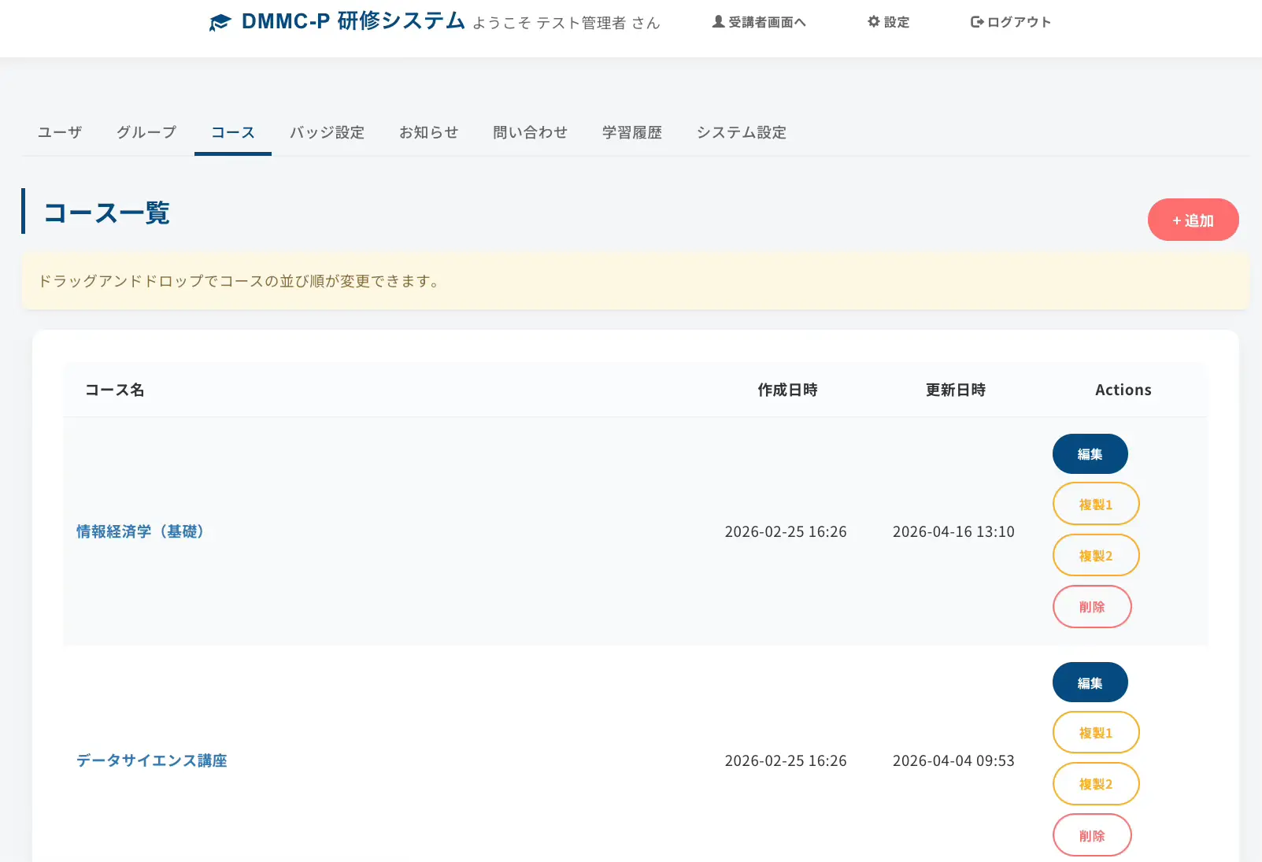Log out using the ログアウト link
Screen dimensions: 1262x862
coord(1011,22)
